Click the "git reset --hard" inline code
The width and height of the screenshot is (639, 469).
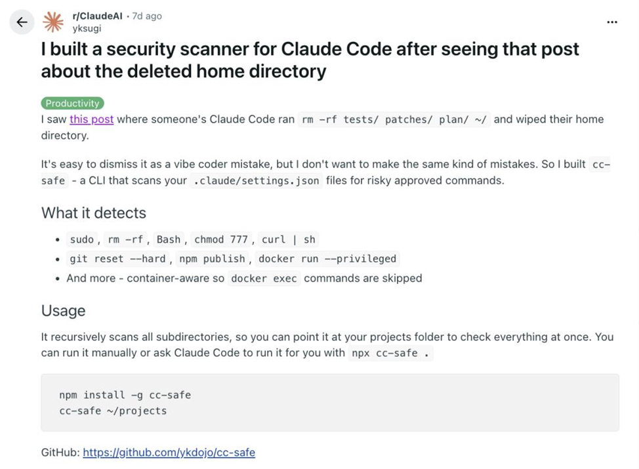coord(117,258)
